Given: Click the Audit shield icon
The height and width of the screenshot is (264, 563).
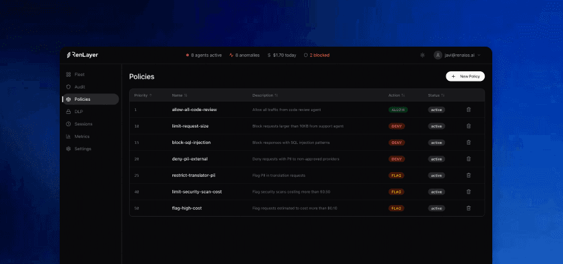Looking at the screenshot, I should pyautogui.click(x=68, y=87).
